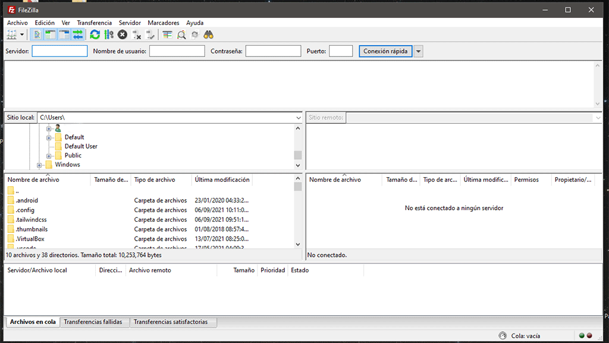Viewport: 609px width, 343px height.
Task: Click the red activity indicator light
Action: point(589,336)
